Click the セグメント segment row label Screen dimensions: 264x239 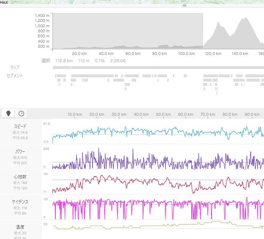[x=15, y=76]
